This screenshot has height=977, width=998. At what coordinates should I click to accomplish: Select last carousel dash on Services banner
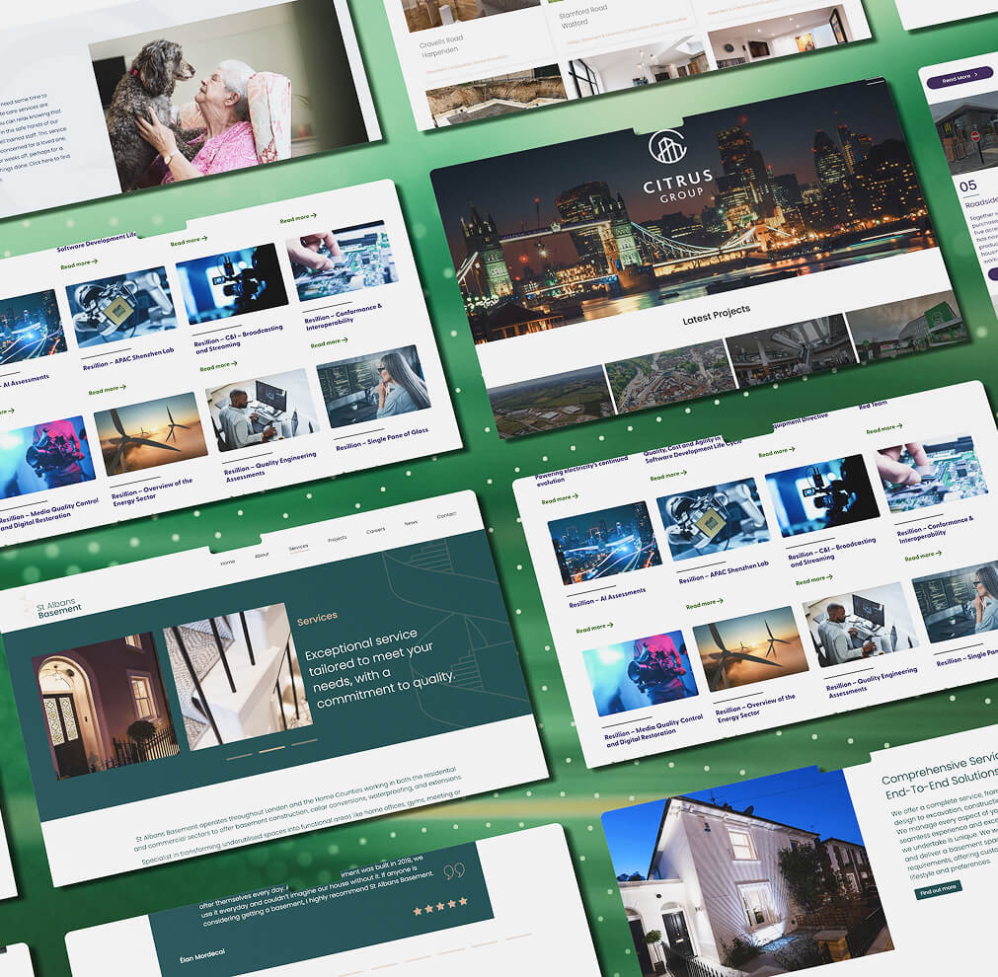(304, 742)
